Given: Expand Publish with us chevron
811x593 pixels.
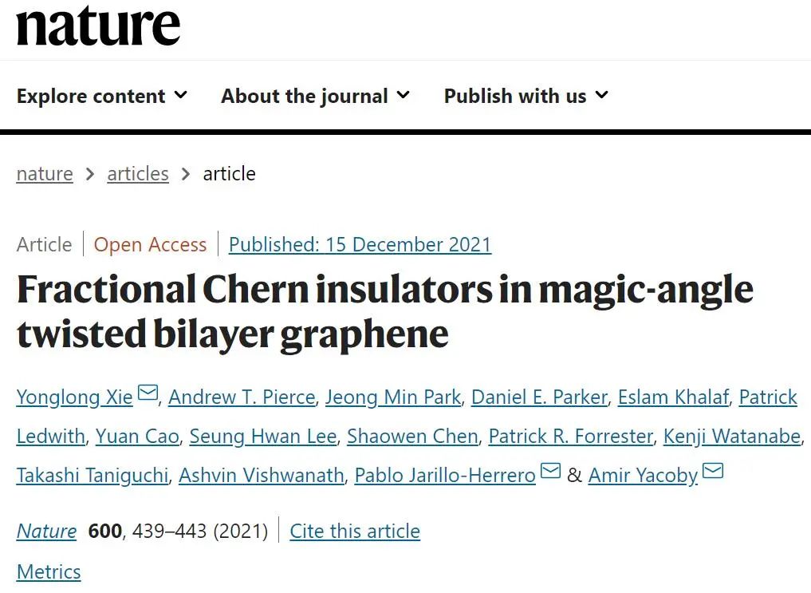Looking at the screenshot, I should point(601,95).
